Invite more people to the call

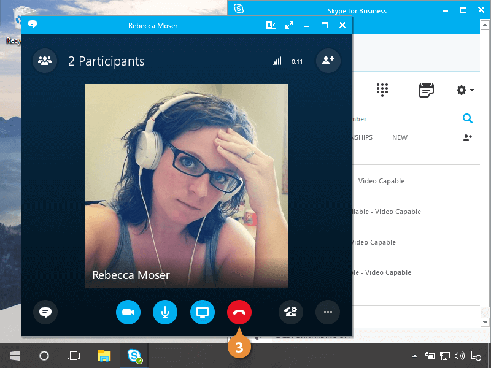click(328, 61)
